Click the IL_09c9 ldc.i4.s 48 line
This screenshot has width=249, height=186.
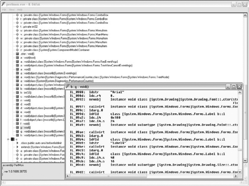[92, 157]
